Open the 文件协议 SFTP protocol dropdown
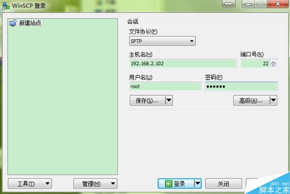 (162, 41)
